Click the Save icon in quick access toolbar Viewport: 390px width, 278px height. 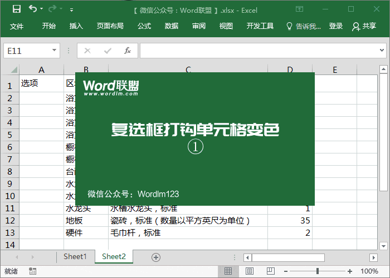17,9
